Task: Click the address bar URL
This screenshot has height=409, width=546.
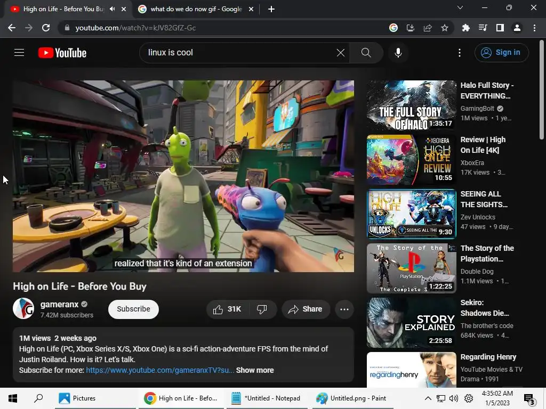Action: pos(135,28)
